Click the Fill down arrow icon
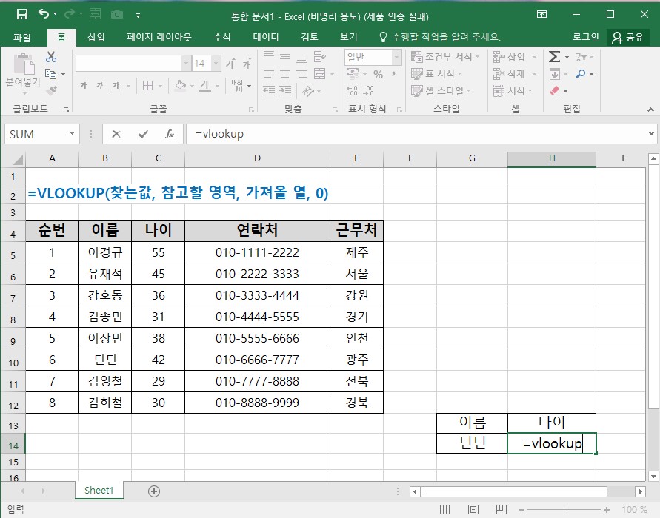The height and width of the screenshot is (518, 660). pyautogui.click(x=554, y=74)
